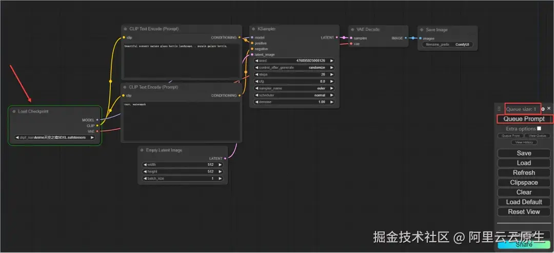Increase cfg with its right arrow
554x253 pixels.
coord(331,81)
